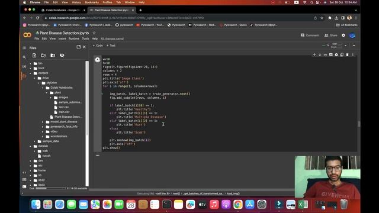
Task: Open the command palette sidebar icon
Action: (x=24, y=179)
